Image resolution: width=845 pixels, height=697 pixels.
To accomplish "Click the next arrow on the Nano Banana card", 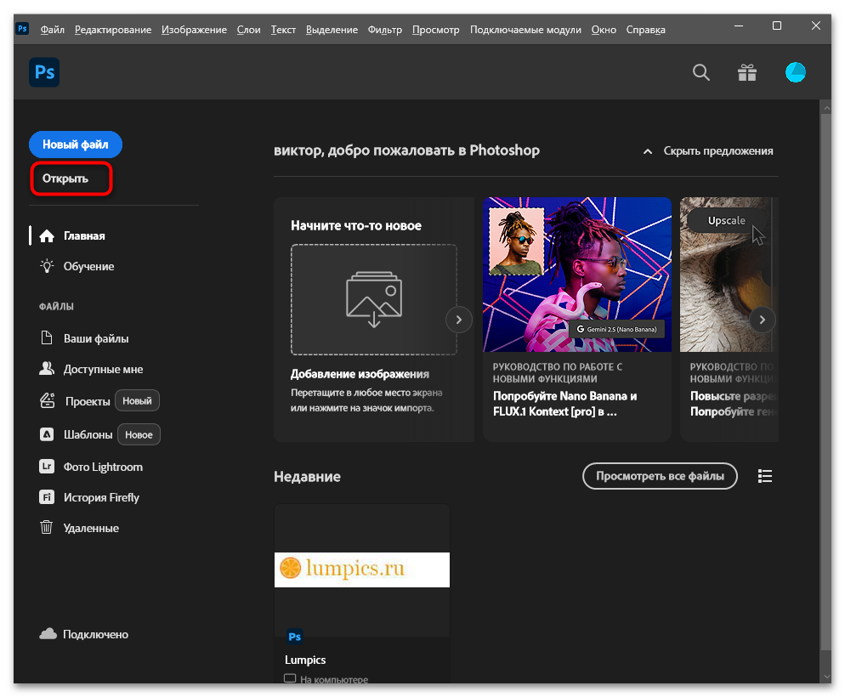I will pos(458,320).
